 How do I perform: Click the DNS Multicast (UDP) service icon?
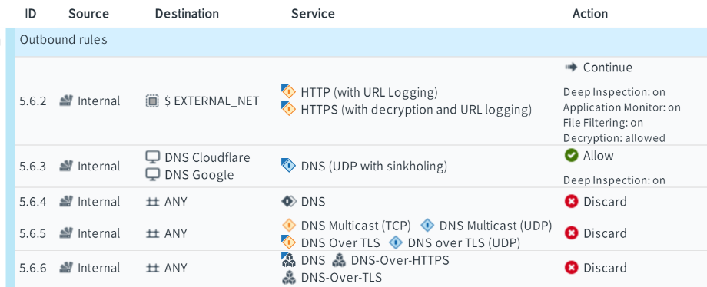point(427,226)
